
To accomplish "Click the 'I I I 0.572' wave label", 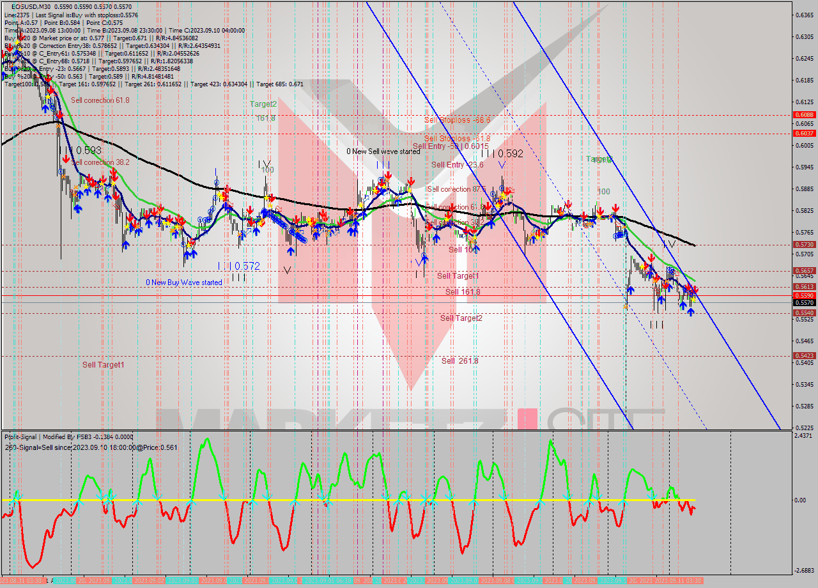I will pos(238,266).
